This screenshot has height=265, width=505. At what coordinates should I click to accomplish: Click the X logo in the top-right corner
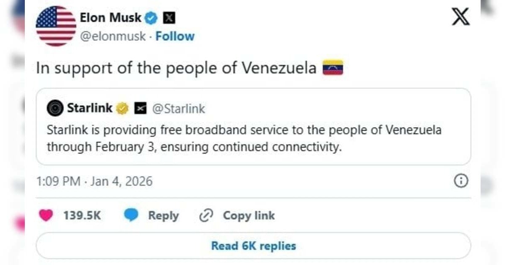460,16
